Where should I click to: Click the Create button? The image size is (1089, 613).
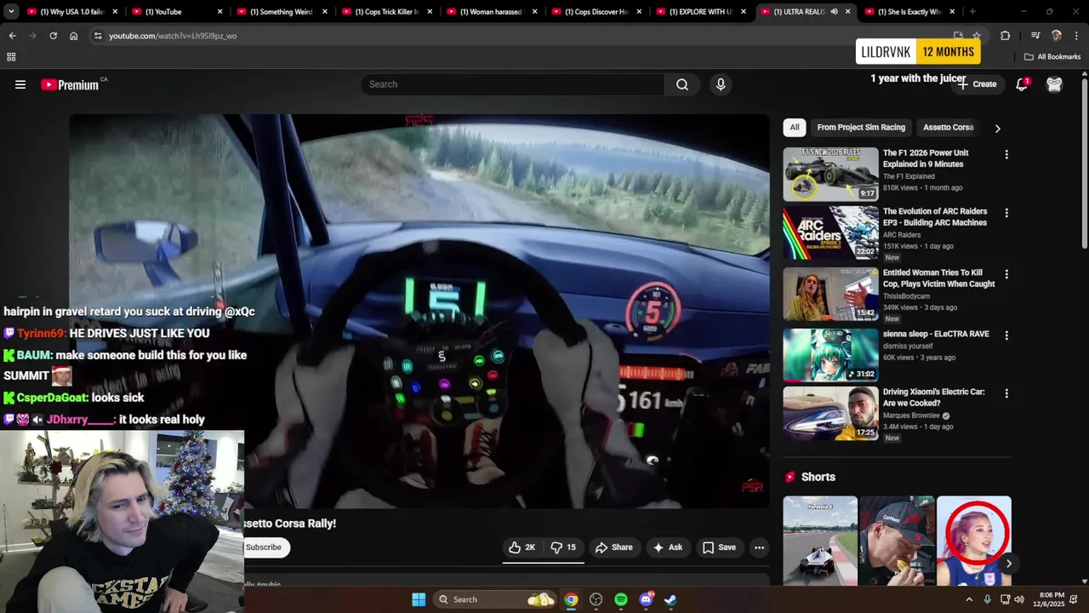(x=977, y=84)
